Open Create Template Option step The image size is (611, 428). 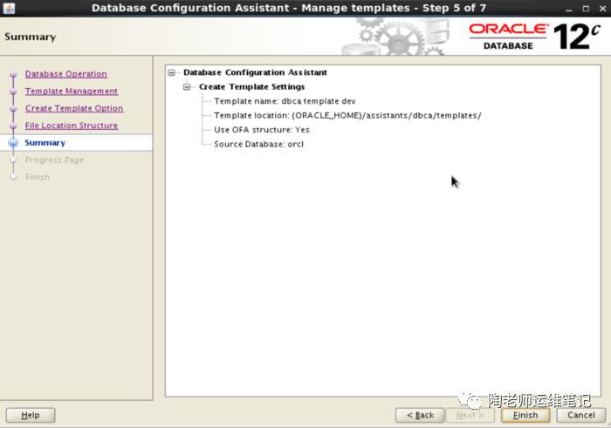tap(74, 108)
